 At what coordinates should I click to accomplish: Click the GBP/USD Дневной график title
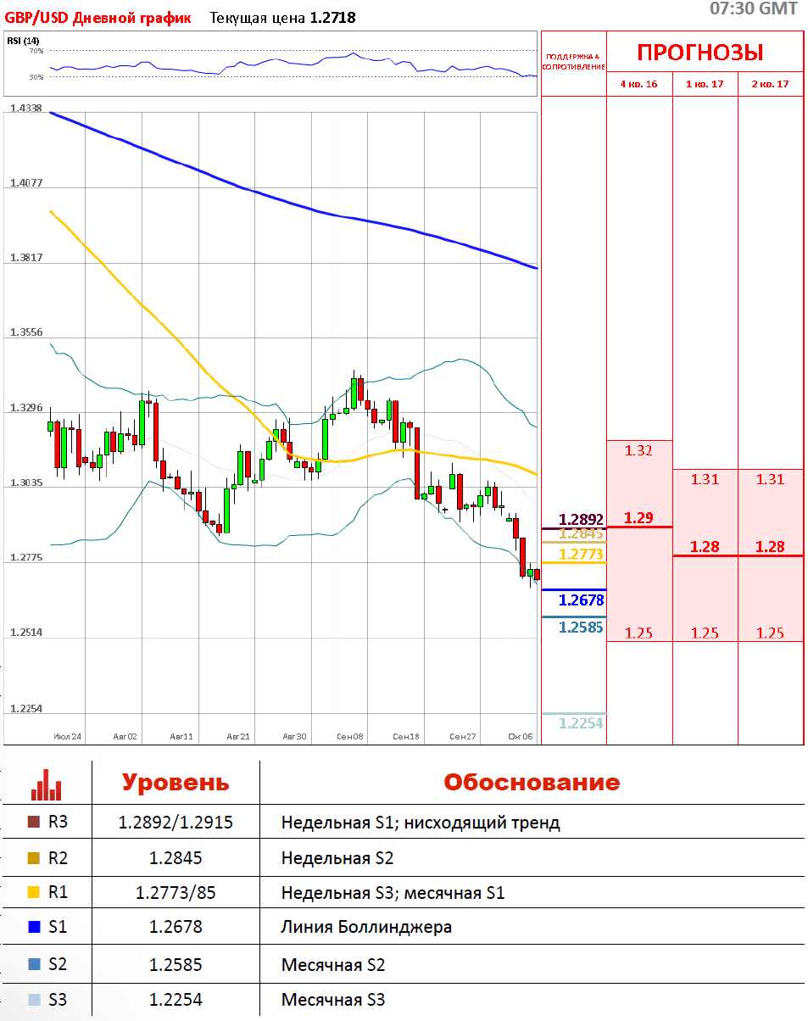tap(98, 18)
